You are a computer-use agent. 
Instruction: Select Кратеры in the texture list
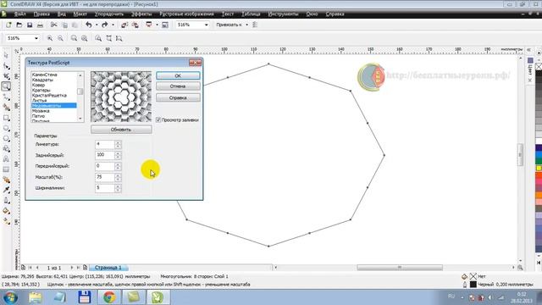[x=41, y=90]
